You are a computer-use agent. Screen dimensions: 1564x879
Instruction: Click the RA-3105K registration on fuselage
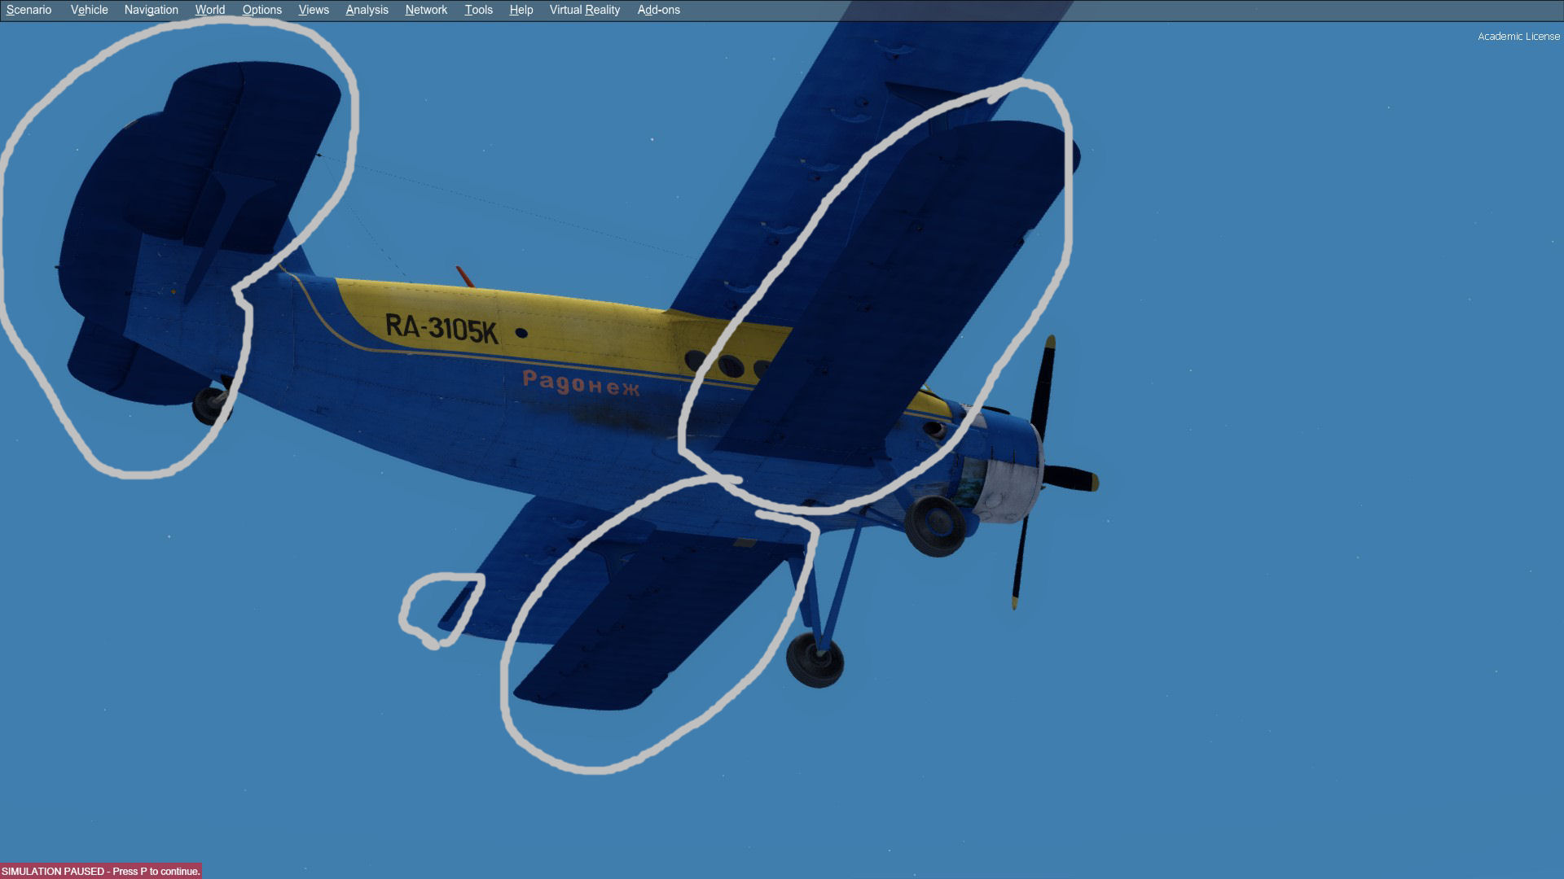[442, 328]
